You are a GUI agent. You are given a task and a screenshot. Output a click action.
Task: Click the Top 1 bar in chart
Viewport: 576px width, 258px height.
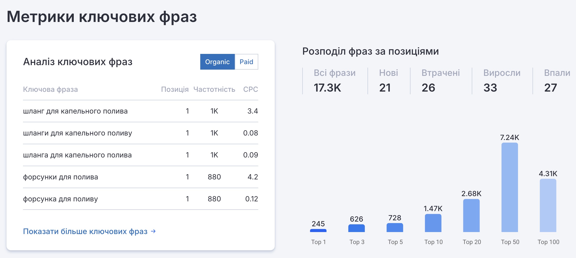(x=318, y=231)
